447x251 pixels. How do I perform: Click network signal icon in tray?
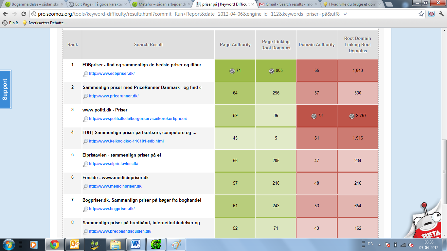(x=403, y=245)
